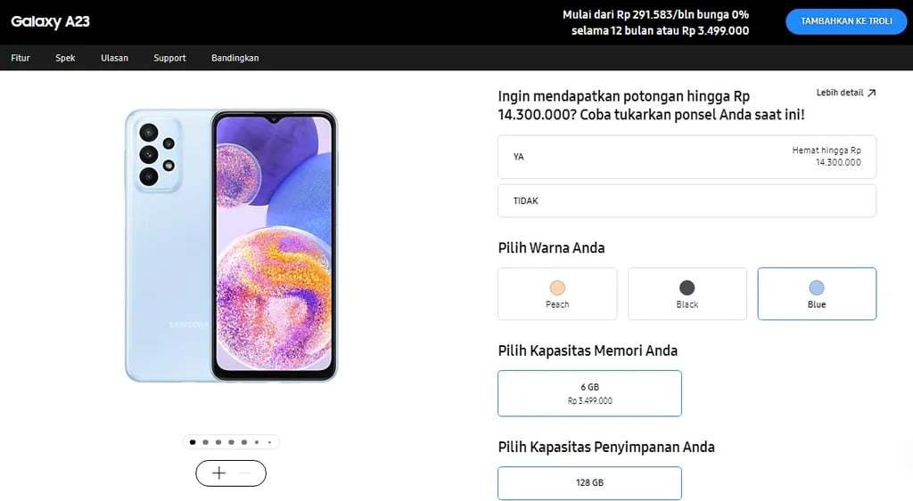Select the first carousel dot
The width and height of the screenshot is (913, 501).
point(193,442)
